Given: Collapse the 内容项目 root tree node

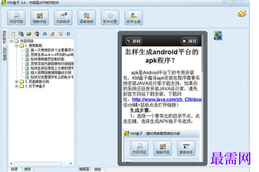Looking at the screenshot, I should pos(11,41).
